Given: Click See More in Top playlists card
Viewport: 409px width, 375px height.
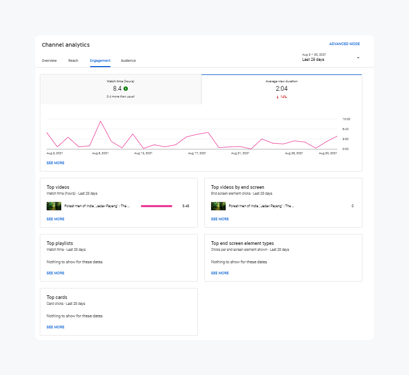Looking at the screenshot, I should click(x=56, y=273).
